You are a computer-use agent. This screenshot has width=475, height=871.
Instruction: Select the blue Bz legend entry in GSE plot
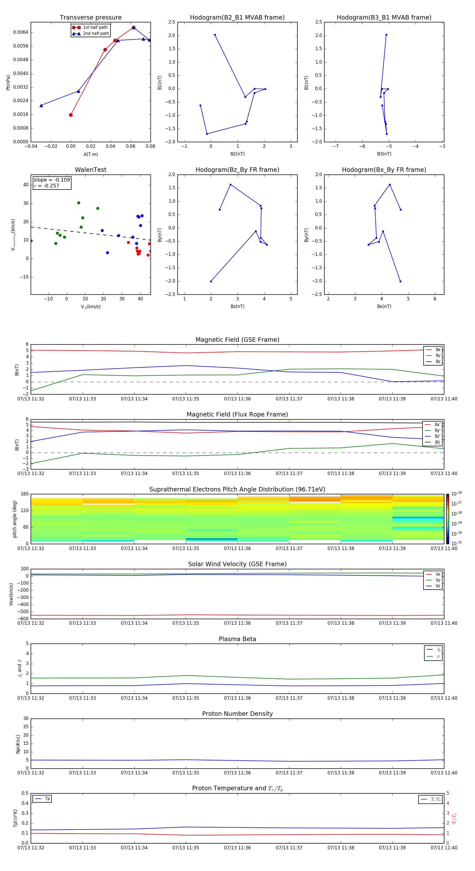tap(433, 361)
